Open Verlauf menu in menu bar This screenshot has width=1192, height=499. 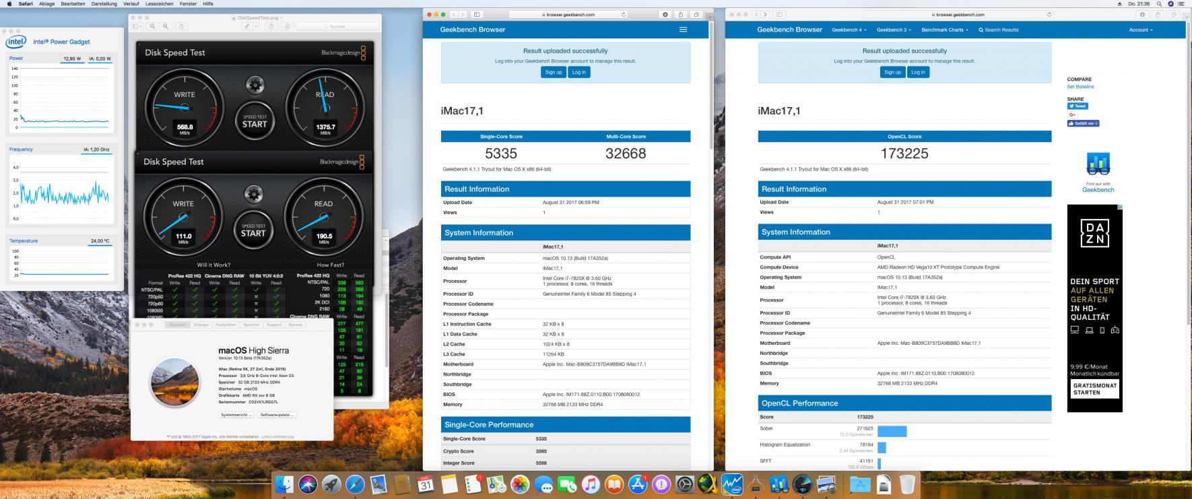pyautogui.click(x=131, y=3)
